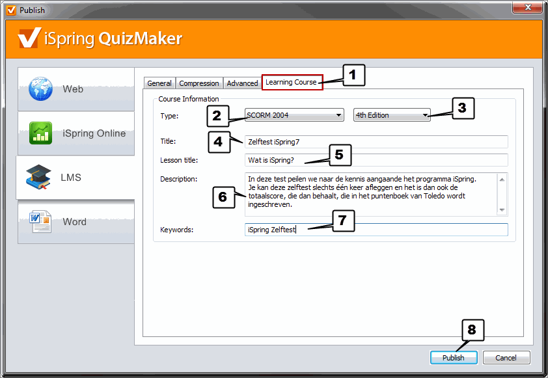Image resolution: width=548 pixels, height=378 pixels.
Task: Click the Publish button
Action: tap(454, 358)
